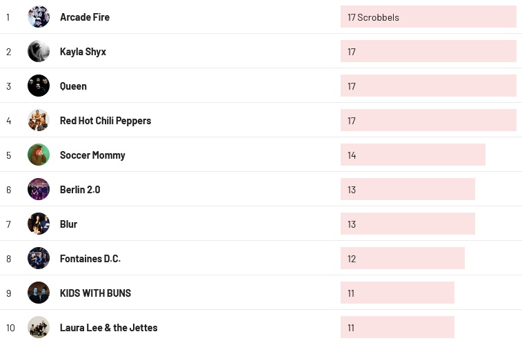Open the Berlin 2.0 avatar image

pos(39,189)
